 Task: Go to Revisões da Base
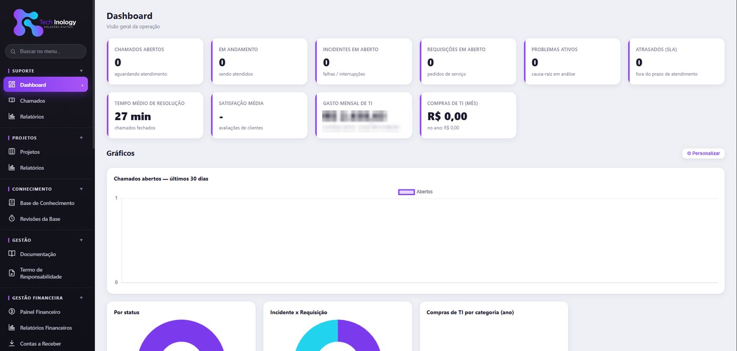pyautogui.click(x=46, y=218)
